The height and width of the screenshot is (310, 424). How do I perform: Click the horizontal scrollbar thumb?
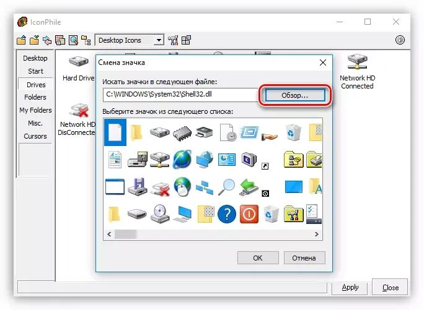125,234
